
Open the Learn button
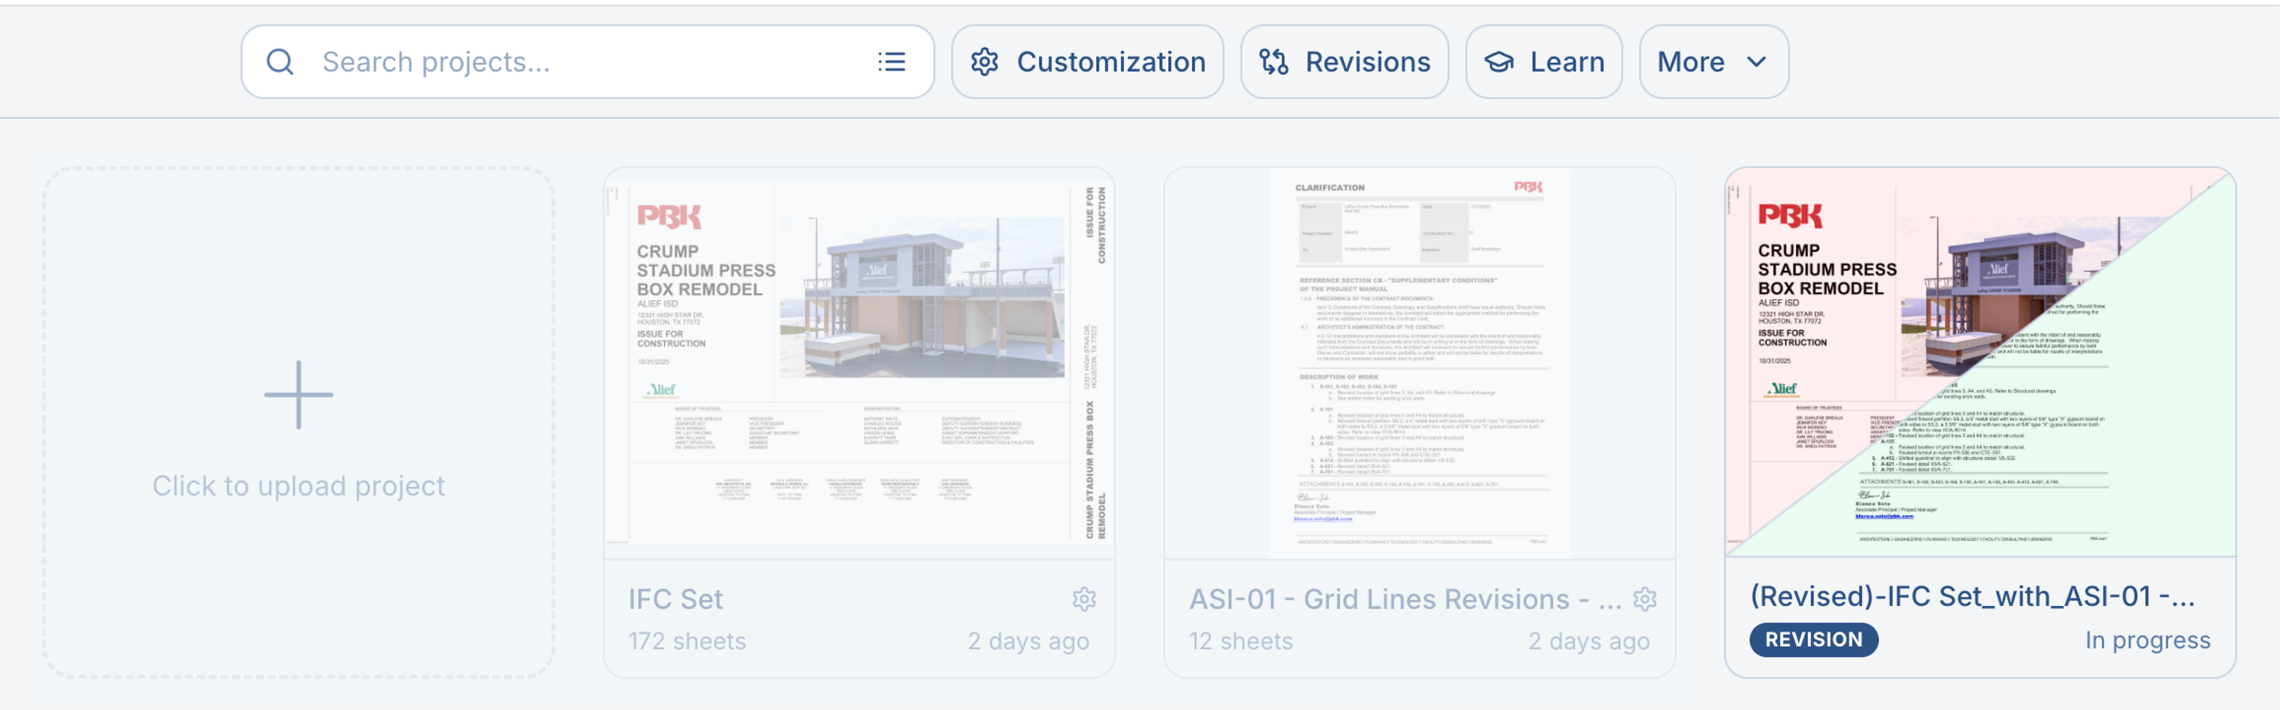[x=1544, y=62]
